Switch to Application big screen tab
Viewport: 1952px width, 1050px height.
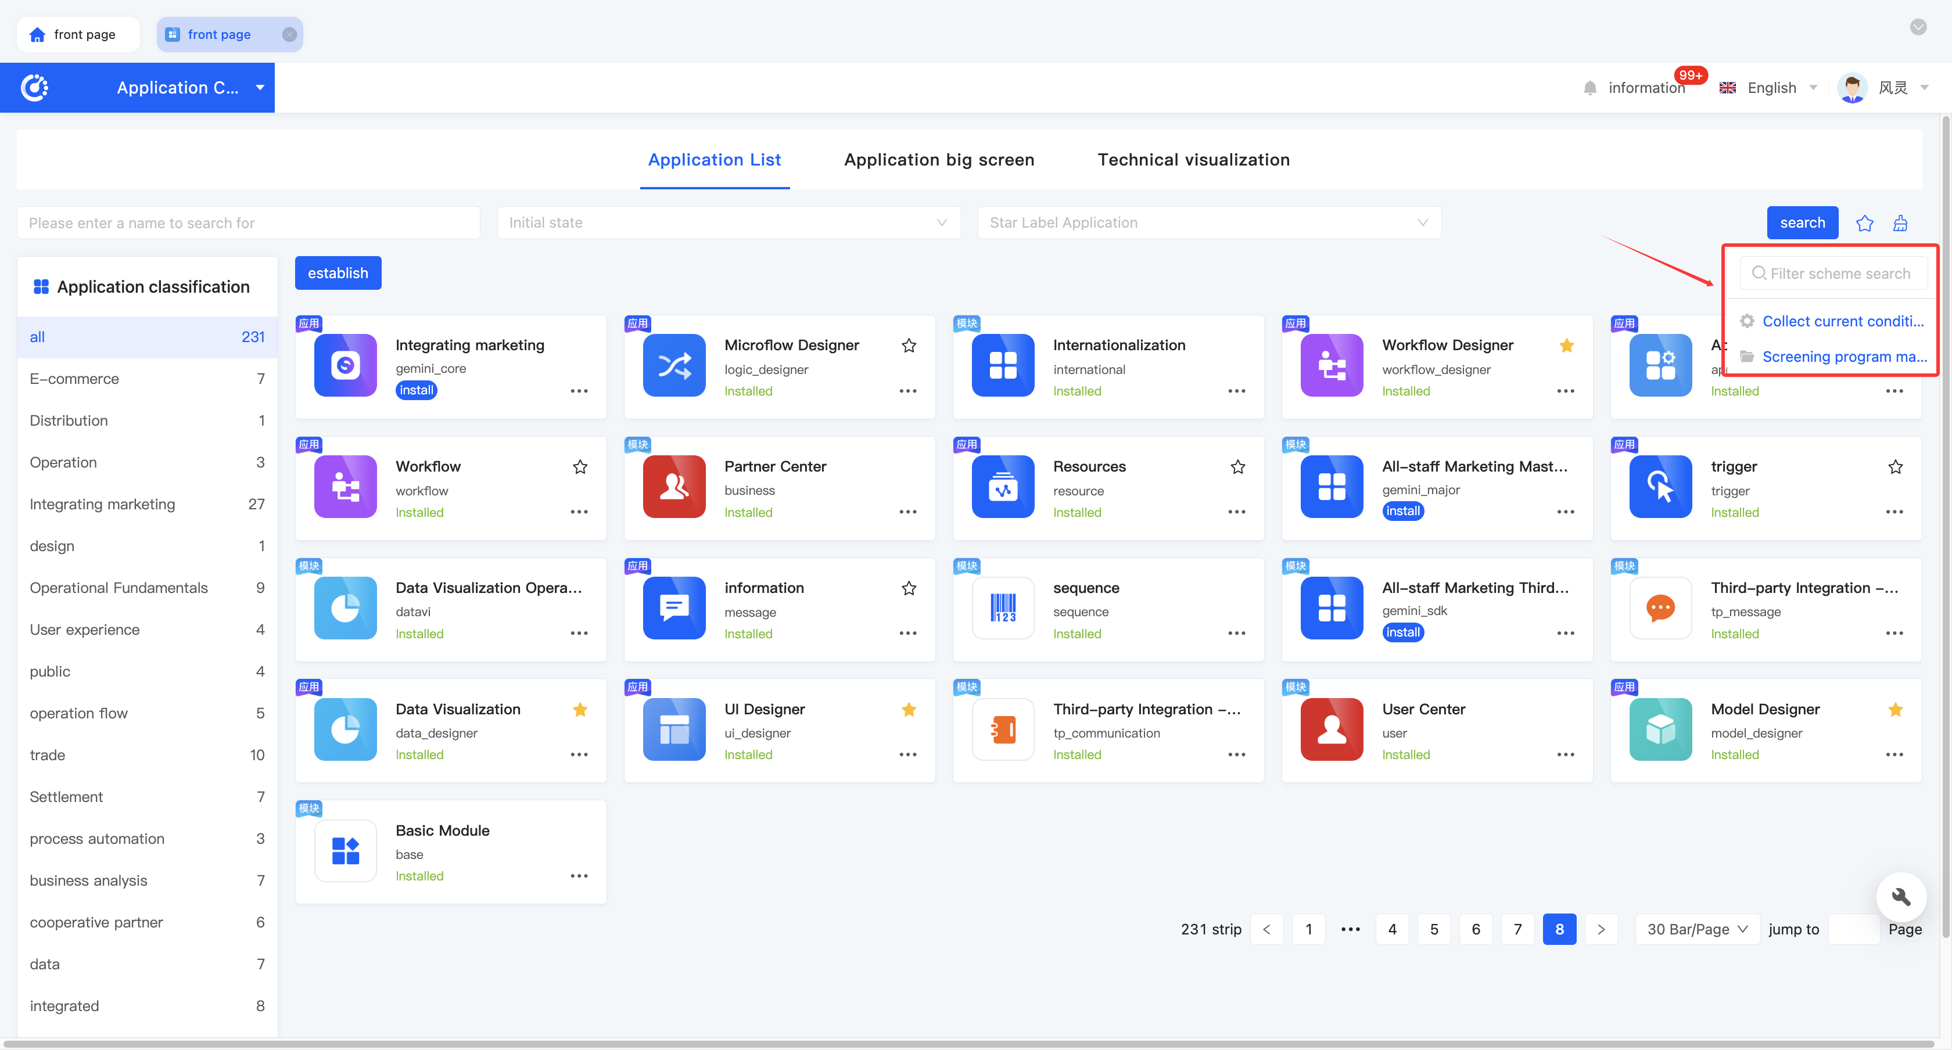[939, 160]
